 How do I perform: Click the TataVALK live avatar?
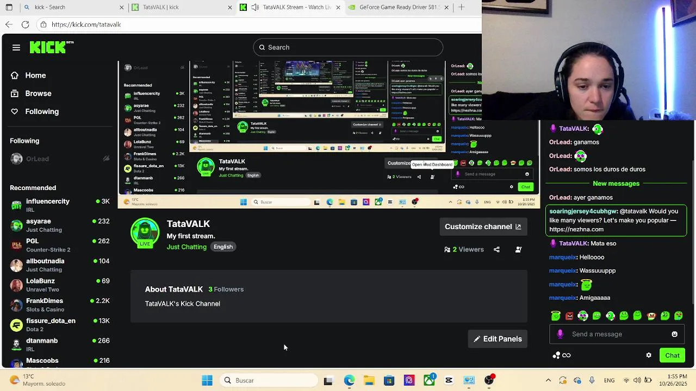[x=145, y=232]
